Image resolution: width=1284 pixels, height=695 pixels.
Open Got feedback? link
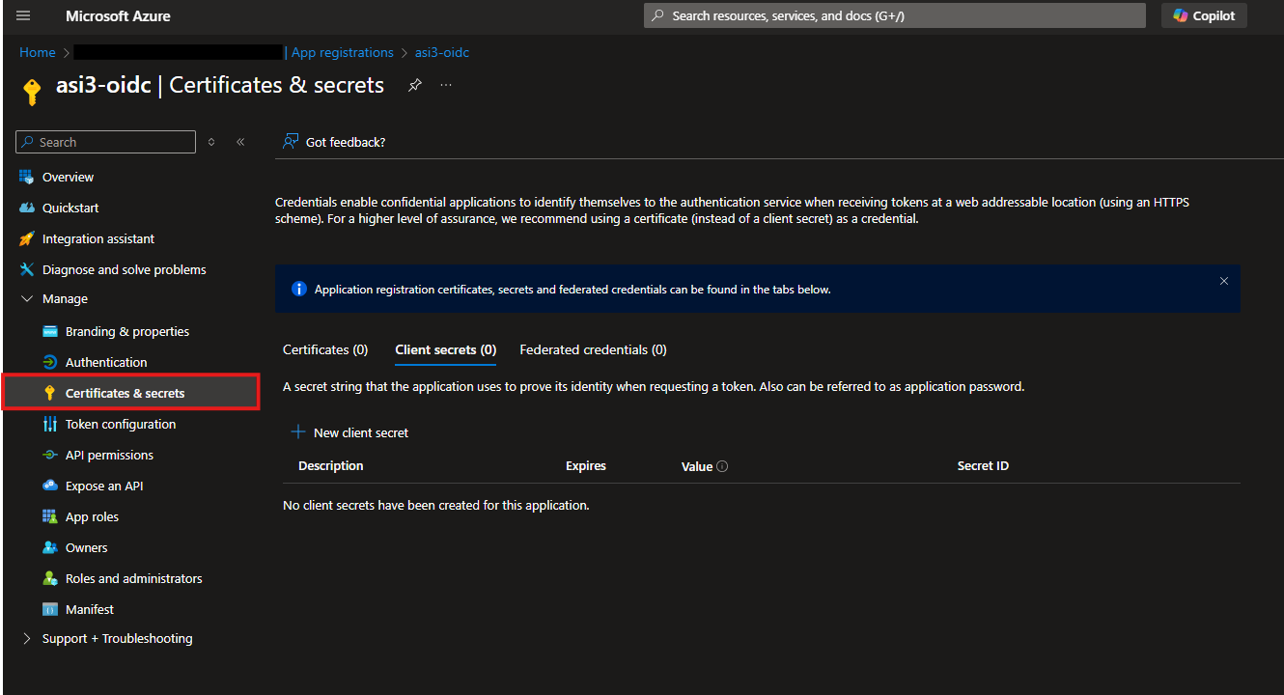346,142
